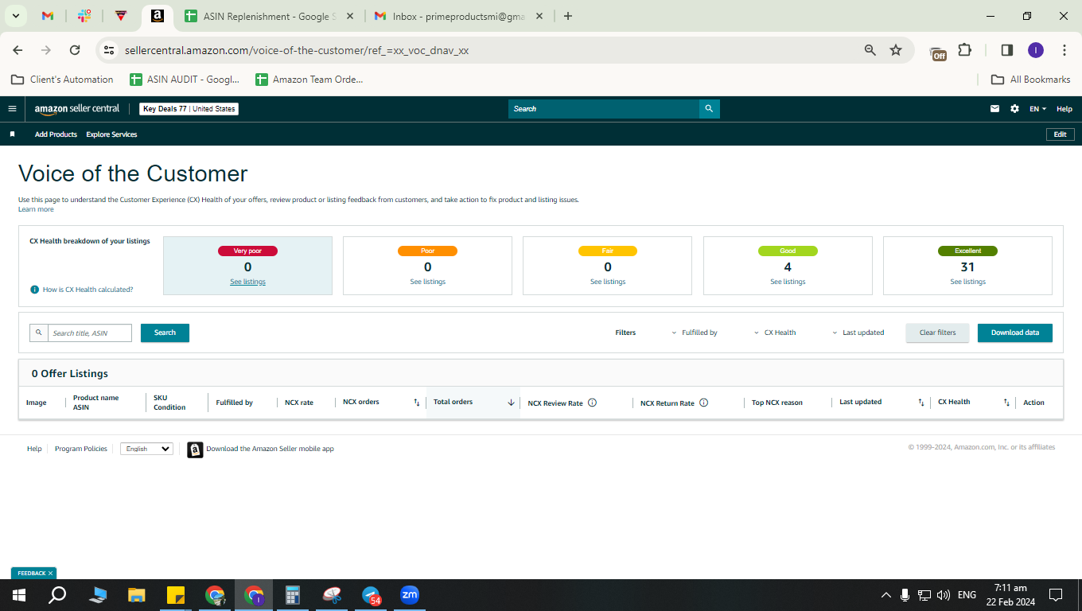Switch to ASIN Replenishment Google Sheets tab
The image size is (1082, 611).
tap(268, 16)
